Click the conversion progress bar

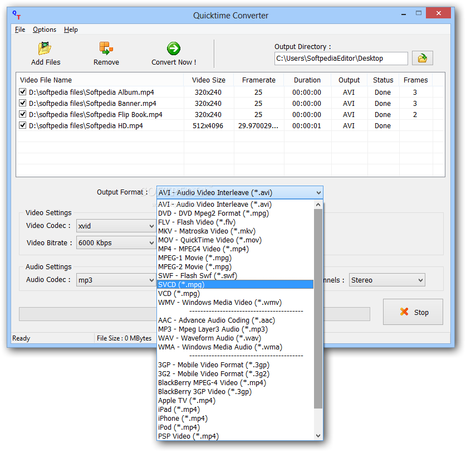[194, 314]
